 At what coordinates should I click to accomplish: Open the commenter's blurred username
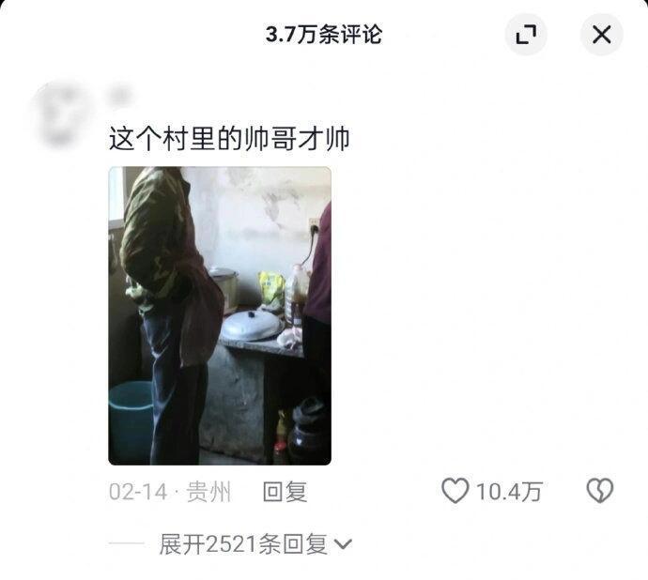[x=120, y=97]
